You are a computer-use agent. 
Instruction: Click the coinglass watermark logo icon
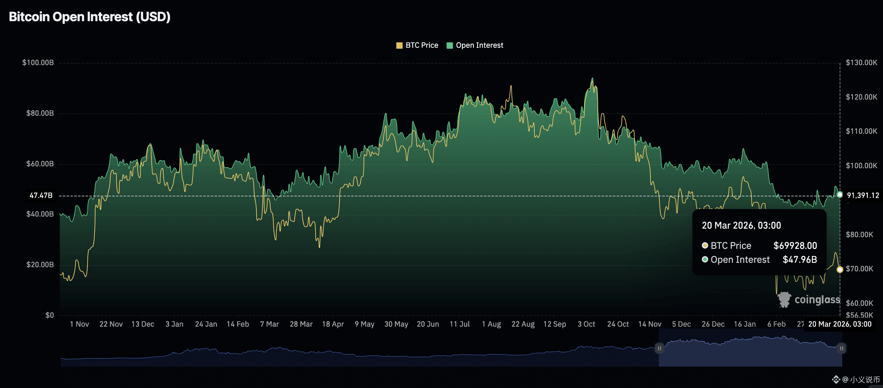tap(784, 299)
